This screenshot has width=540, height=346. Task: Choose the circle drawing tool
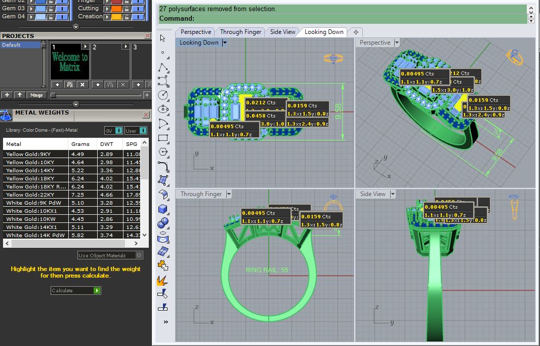[163, 95]
